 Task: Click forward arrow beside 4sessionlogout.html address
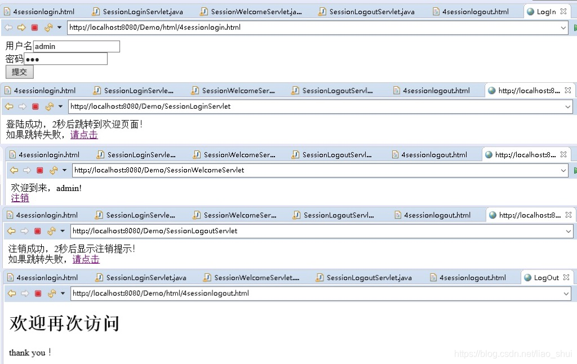[25, 294]
